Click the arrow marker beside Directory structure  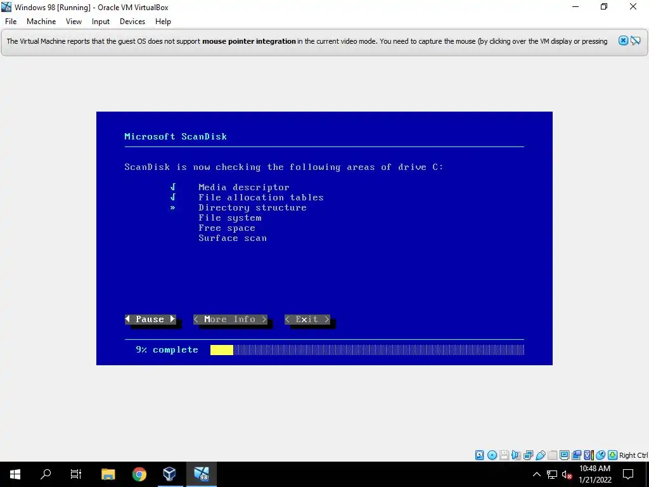(172, 207)
